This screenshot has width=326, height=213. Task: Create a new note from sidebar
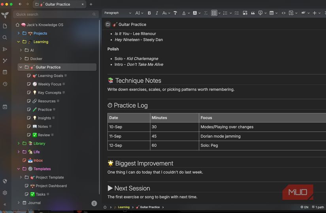(5, 26)
